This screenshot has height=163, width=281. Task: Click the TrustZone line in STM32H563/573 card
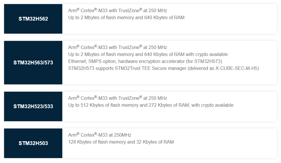[x=118, y=47]
